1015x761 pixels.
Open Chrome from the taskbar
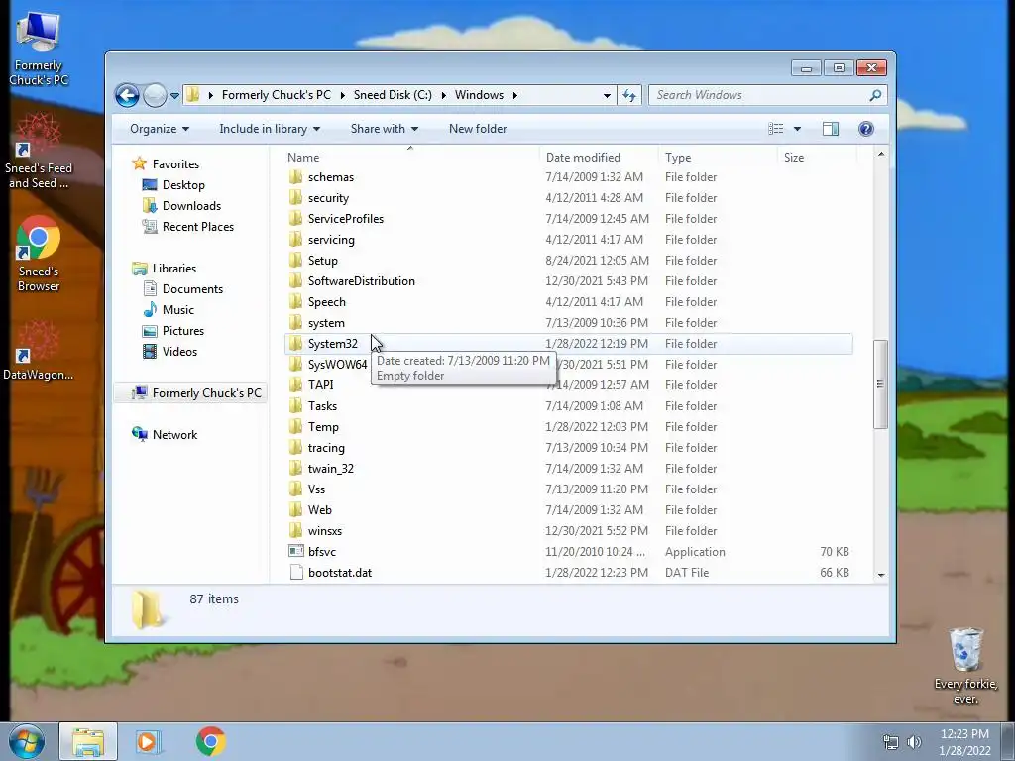click(x=210, y=741)
